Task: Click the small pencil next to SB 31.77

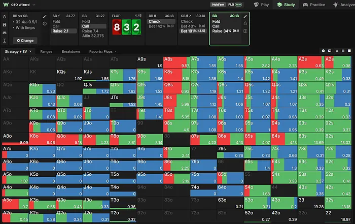Action: pos(59,16)
